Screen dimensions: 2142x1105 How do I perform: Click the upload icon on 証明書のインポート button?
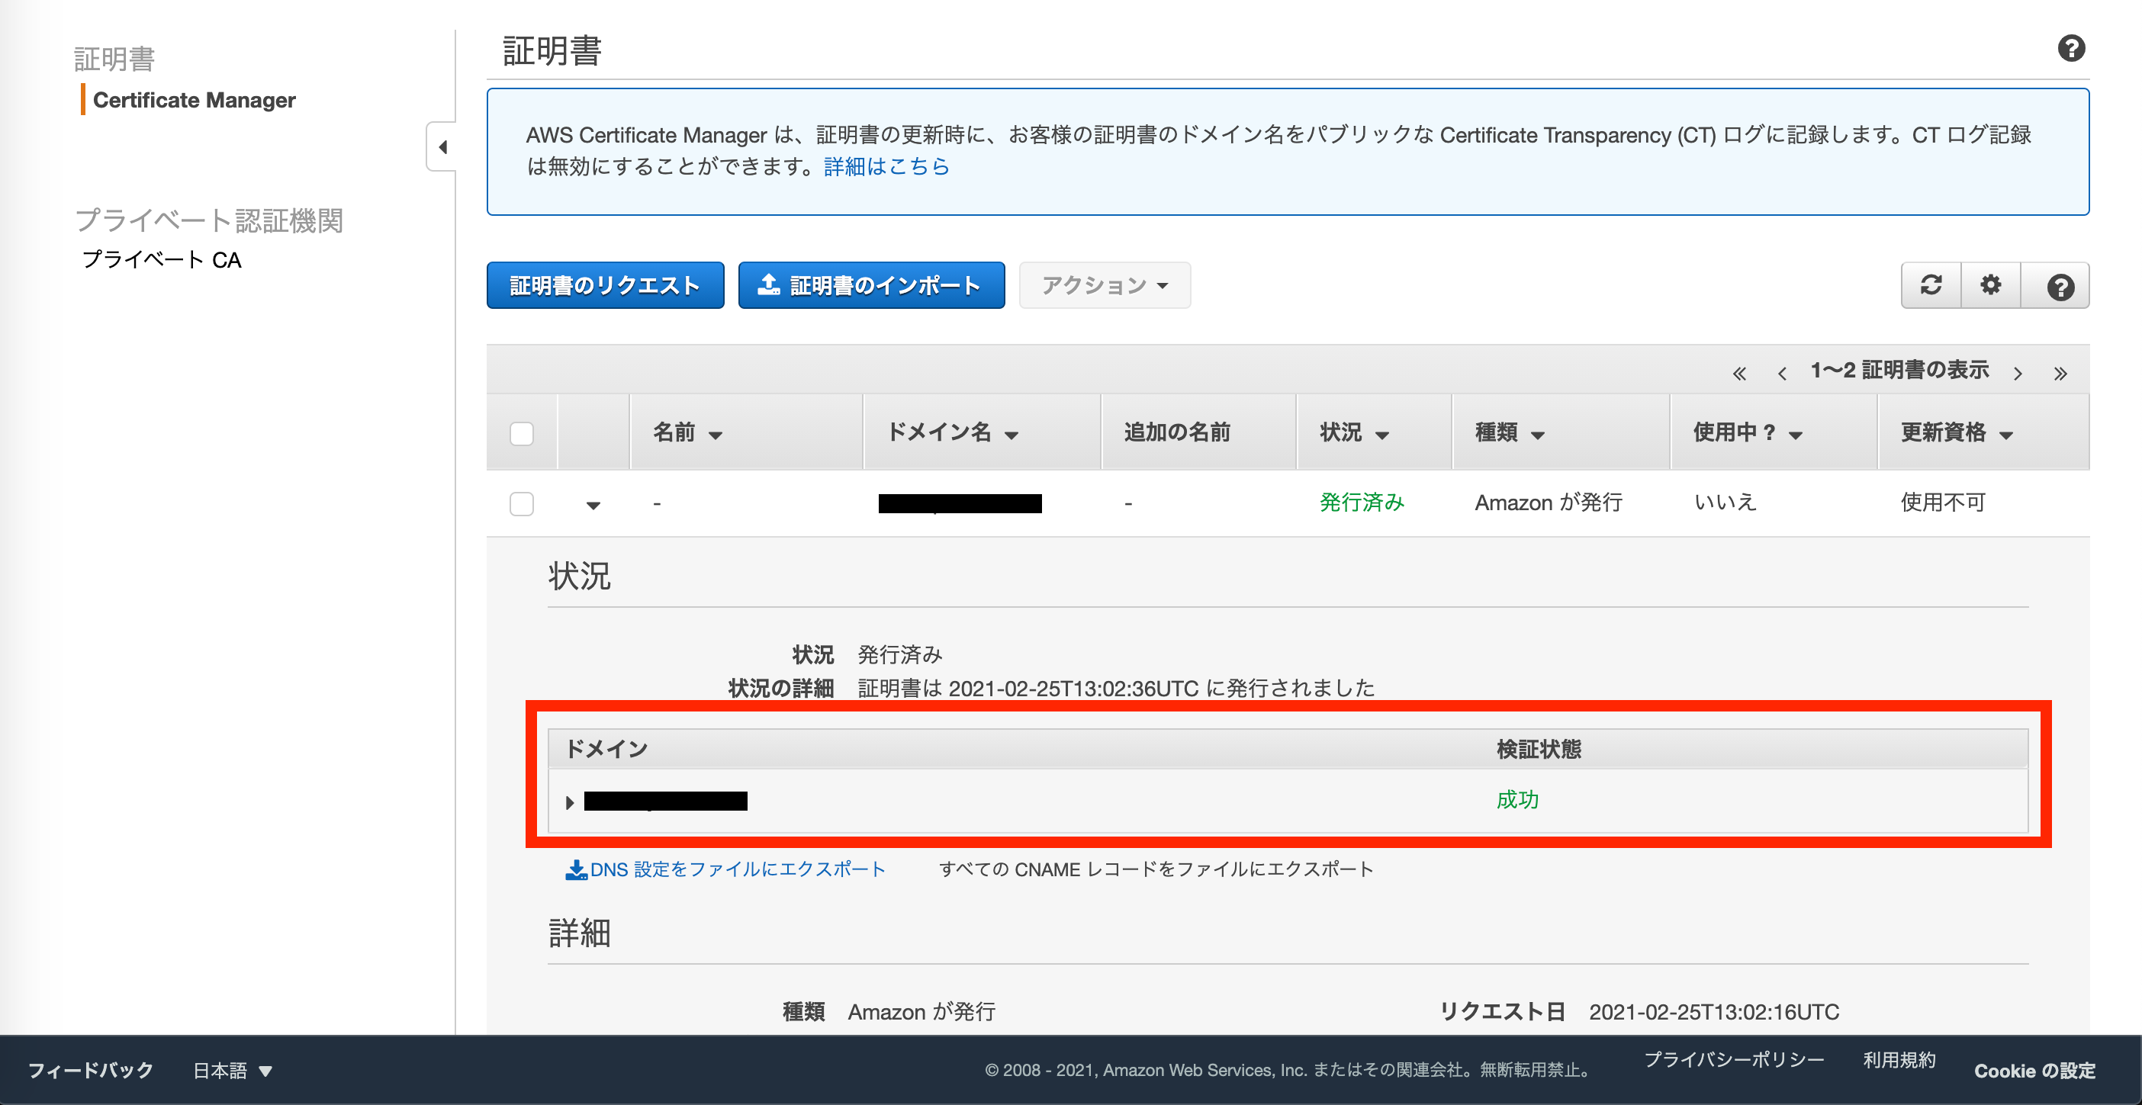tap(770, 284)
